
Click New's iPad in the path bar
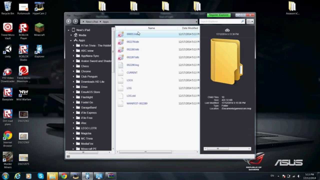(92, 22)
